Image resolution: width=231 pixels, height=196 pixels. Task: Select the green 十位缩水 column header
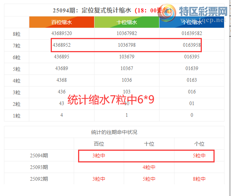click(127, 22)
